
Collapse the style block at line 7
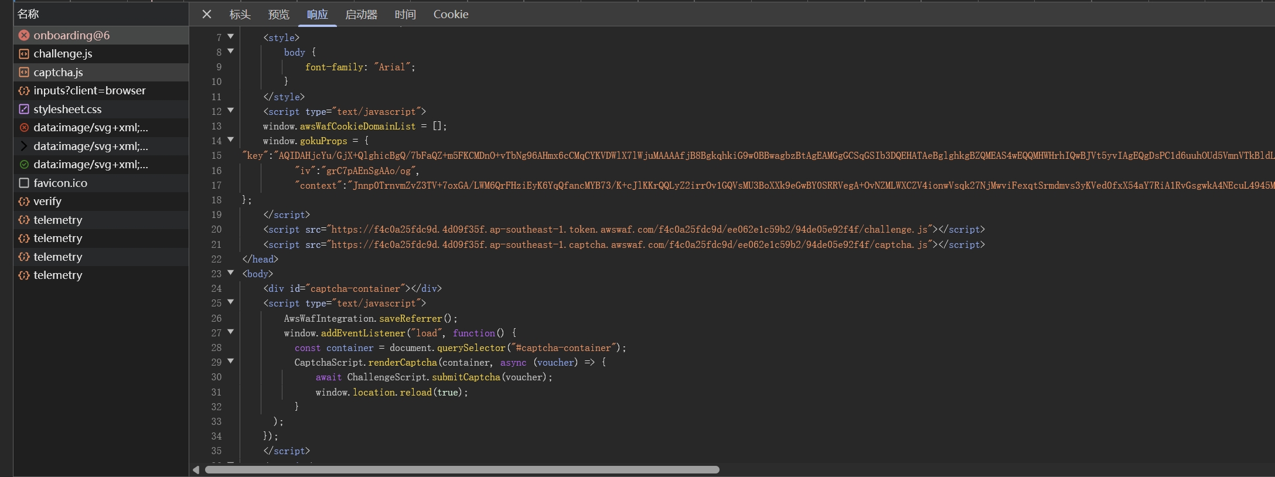click(x=231, y=36)
